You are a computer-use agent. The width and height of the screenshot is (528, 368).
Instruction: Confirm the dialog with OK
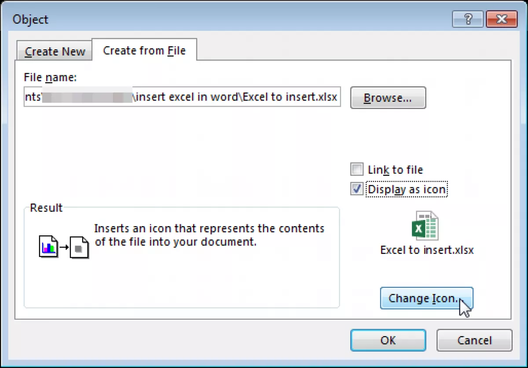pyautogui.click(x=388, y=340)
